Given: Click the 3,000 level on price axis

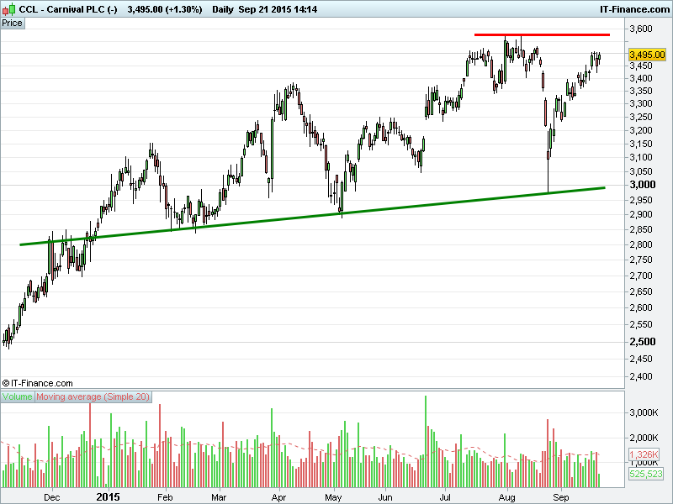Looking at the screenshot, I should click(642, 185).
